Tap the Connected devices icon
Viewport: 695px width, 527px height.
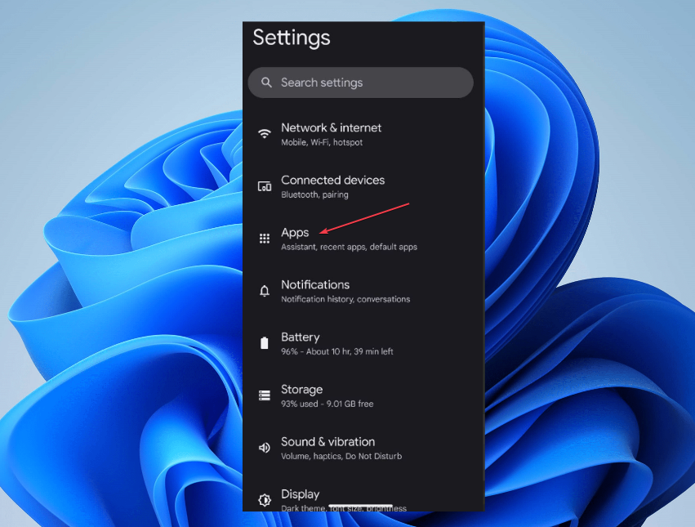[265, 186]
